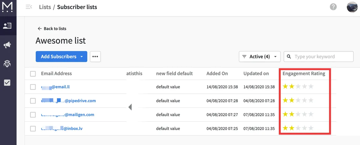Viewport: 360px width, 145px height.
Task: Toggle the select-all header checkbox
Action: pyautogui.click(x=33, y=74)
